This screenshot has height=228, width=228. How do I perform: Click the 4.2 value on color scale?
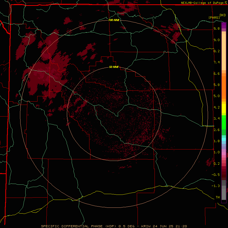pyautogui.click(x=217, y=107)
